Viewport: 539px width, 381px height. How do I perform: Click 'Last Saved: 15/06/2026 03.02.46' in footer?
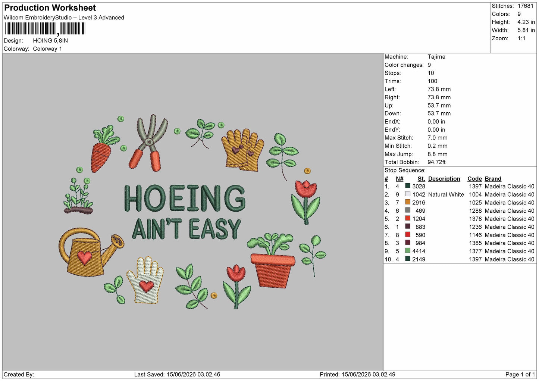point(177,374)
